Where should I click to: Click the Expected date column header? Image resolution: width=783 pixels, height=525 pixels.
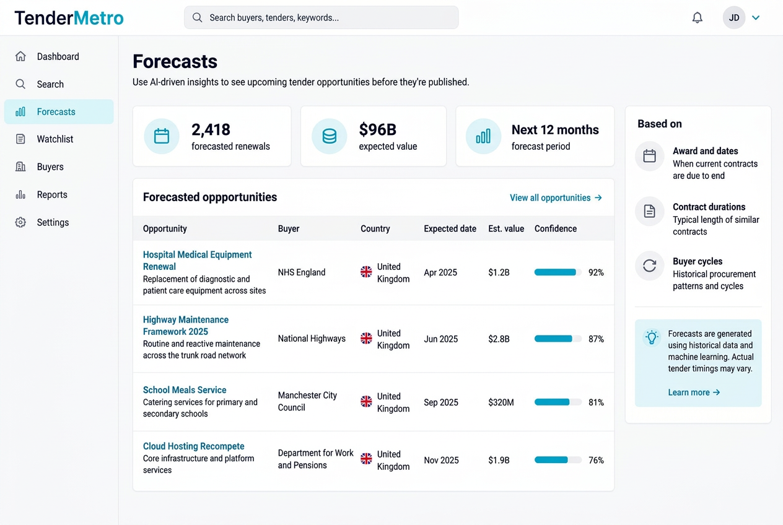point(450,228)
